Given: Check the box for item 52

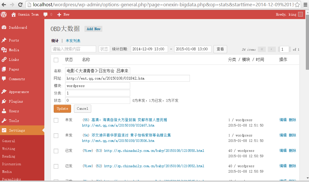Looking at the screenshot, I should pyautogui.click(x=56, y=166).
